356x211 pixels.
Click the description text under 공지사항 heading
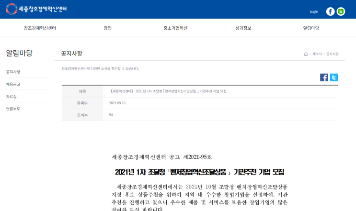click(100, 69)
